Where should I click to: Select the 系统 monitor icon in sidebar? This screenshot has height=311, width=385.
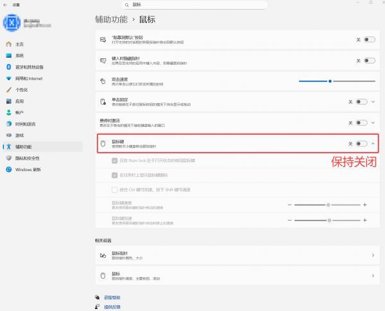coord(9,56)
